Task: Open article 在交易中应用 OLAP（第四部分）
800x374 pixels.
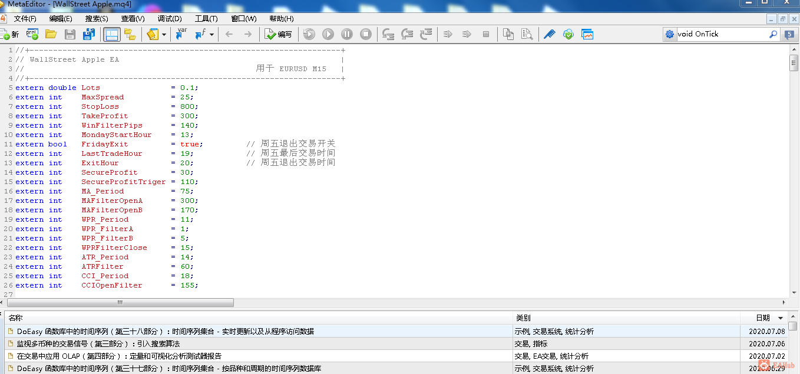Action: (119, 356)
